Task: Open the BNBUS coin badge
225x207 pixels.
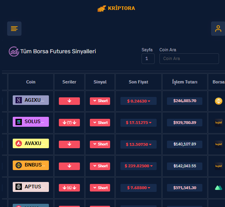Action: (31, 165)
